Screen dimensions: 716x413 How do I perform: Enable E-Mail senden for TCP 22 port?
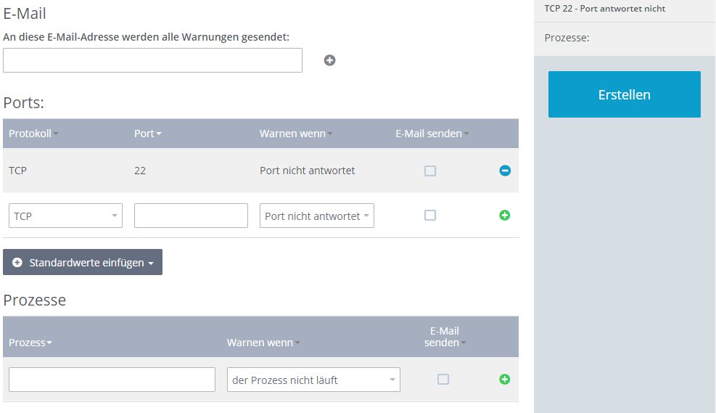(x=430, y=171)
